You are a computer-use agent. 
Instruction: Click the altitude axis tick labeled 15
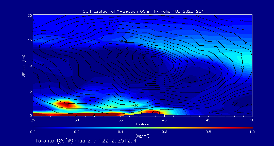29,40
